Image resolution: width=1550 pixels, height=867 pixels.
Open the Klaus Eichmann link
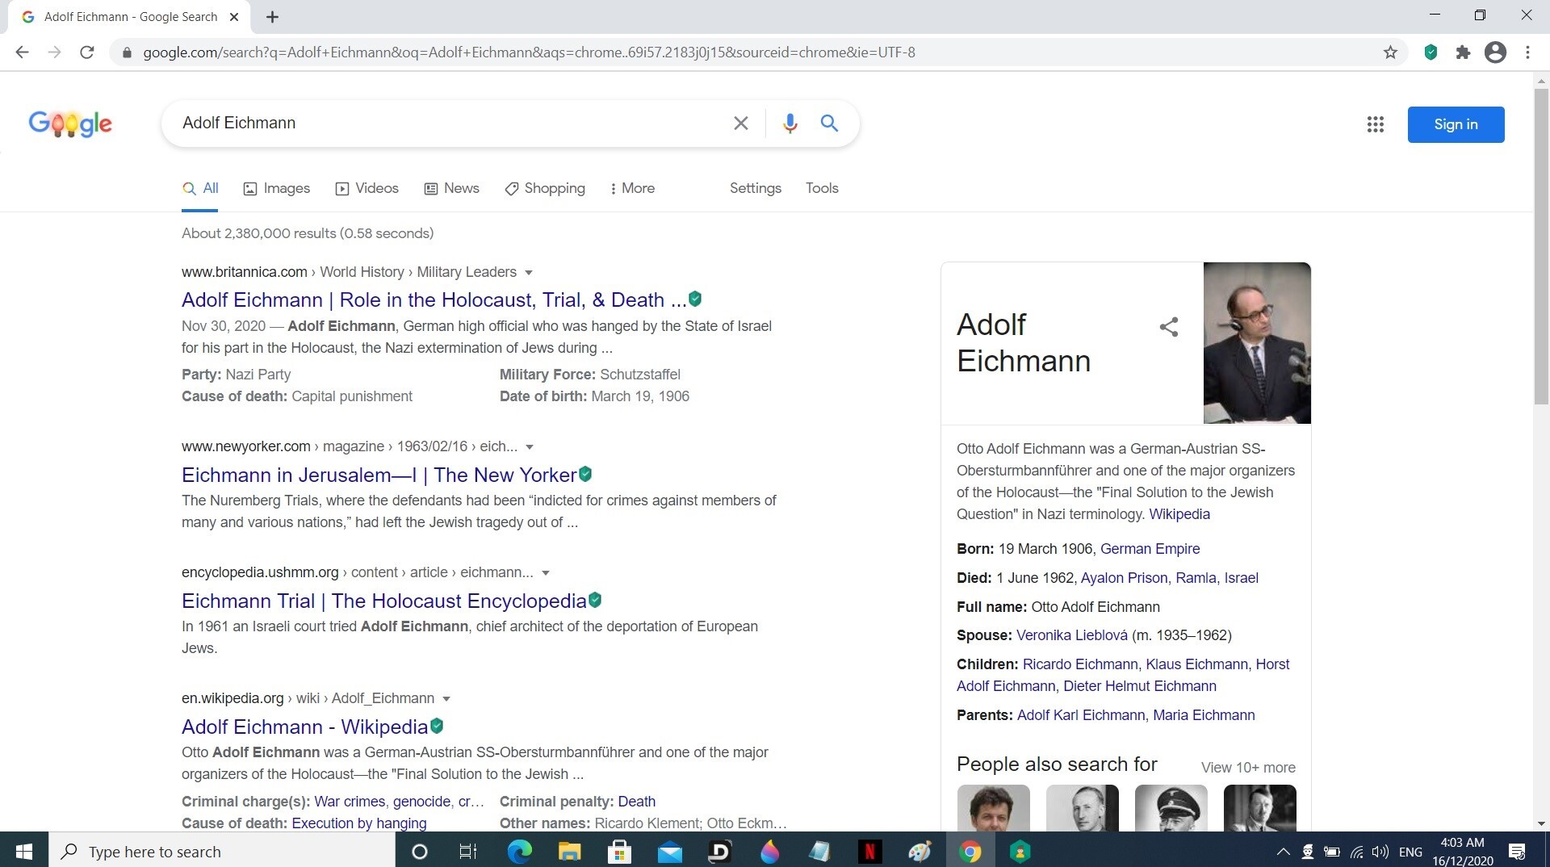pos(1196,664)
